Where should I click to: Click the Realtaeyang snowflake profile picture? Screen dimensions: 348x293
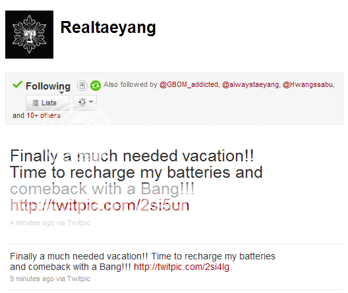point(29,35)
